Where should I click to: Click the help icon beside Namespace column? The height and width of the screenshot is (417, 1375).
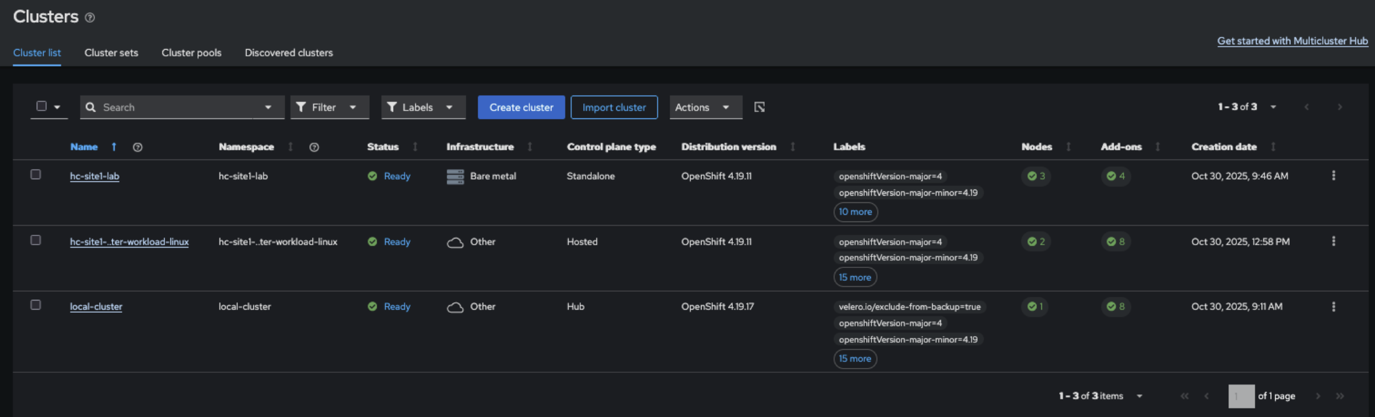pos(314,147)
